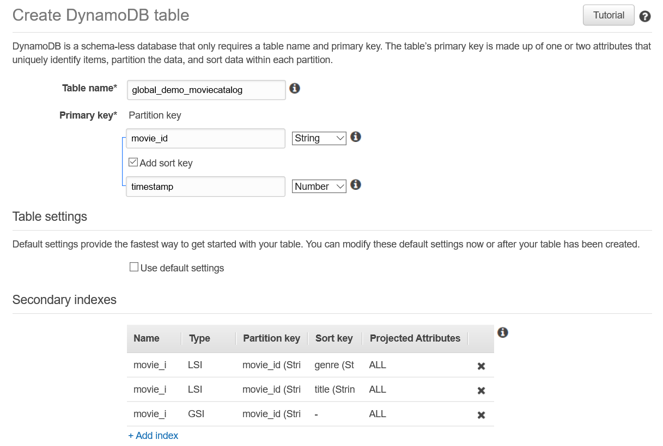Click the Add index link
The image size is (663, 446).
[x=153, y=436]
